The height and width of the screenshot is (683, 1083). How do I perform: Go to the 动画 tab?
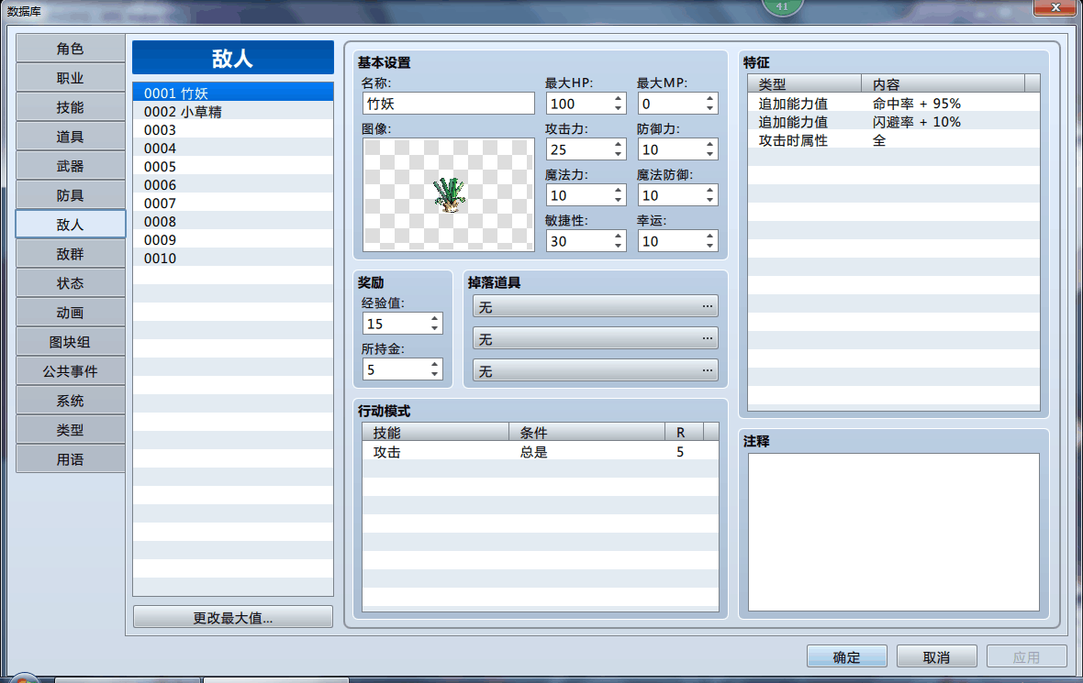tap(71, 313)
